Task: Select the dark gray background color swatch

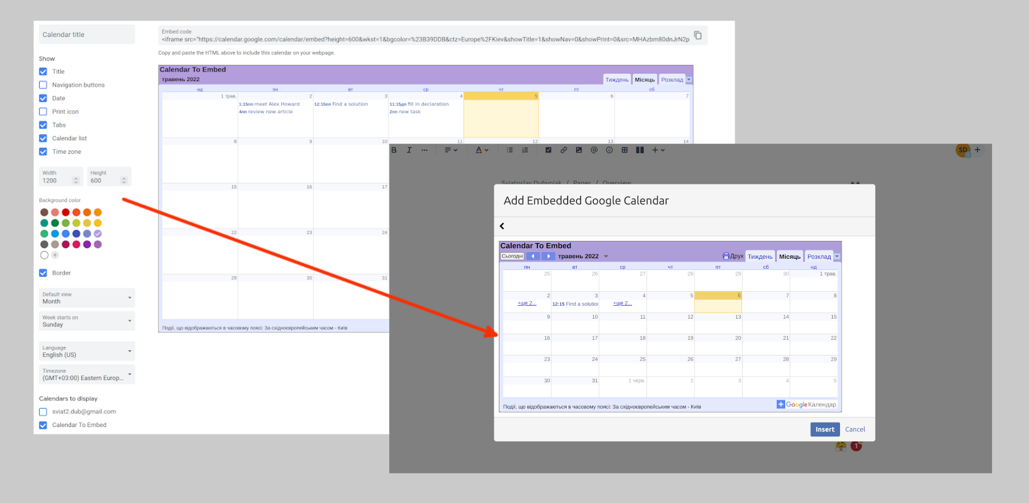Action: point(44,244)
